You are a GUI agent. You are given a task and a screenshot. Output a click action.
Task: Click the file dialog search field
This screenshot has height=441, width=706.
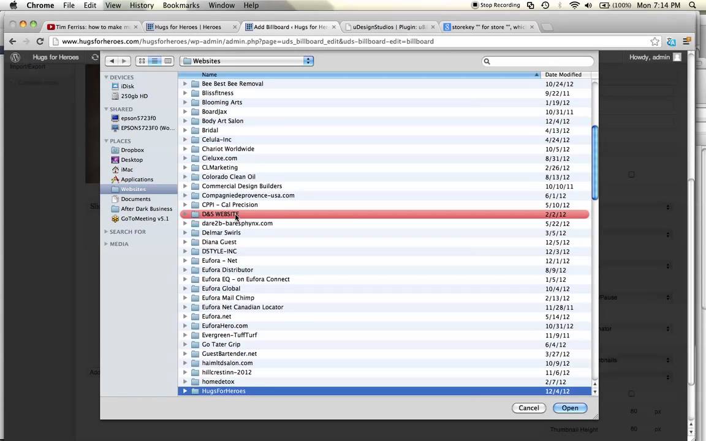click(537, 61)
